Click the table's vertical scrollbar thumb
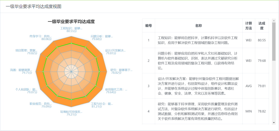This screenshot has height=131, width=279. [x=274, y=41]
